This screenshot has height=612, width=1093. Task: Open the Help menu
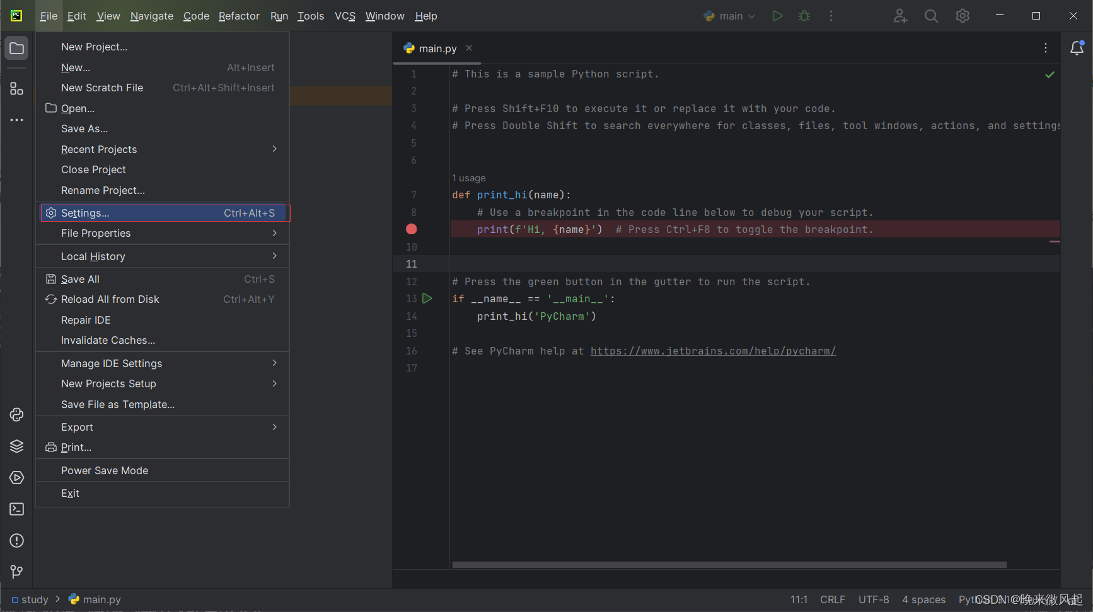click(426, 16)
